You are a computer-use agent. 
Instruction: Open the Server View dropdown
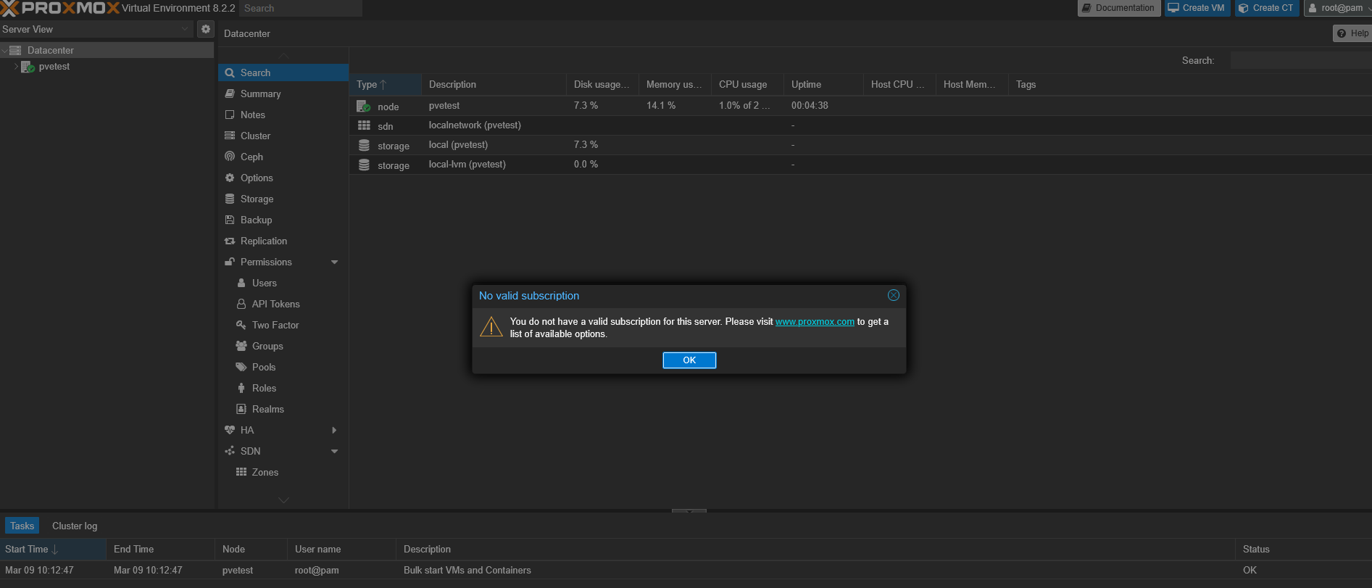pyautogui.click(x=184, y=29)
